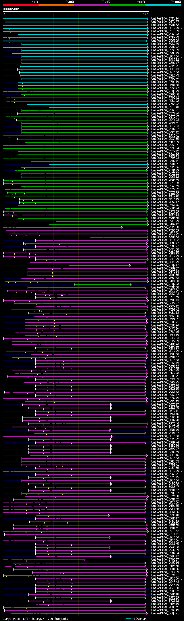
Task: Select the UniRef100_Q6FQI6 label
Action: 165,455
